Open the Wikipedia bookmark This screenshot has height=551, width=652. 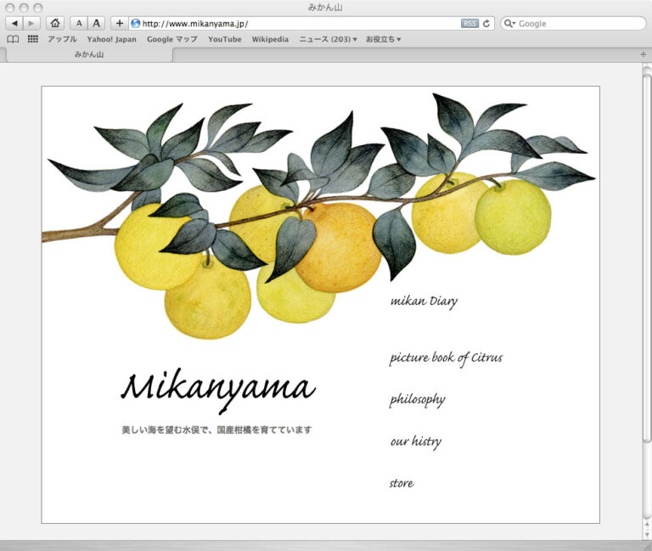tap(270, 39)
